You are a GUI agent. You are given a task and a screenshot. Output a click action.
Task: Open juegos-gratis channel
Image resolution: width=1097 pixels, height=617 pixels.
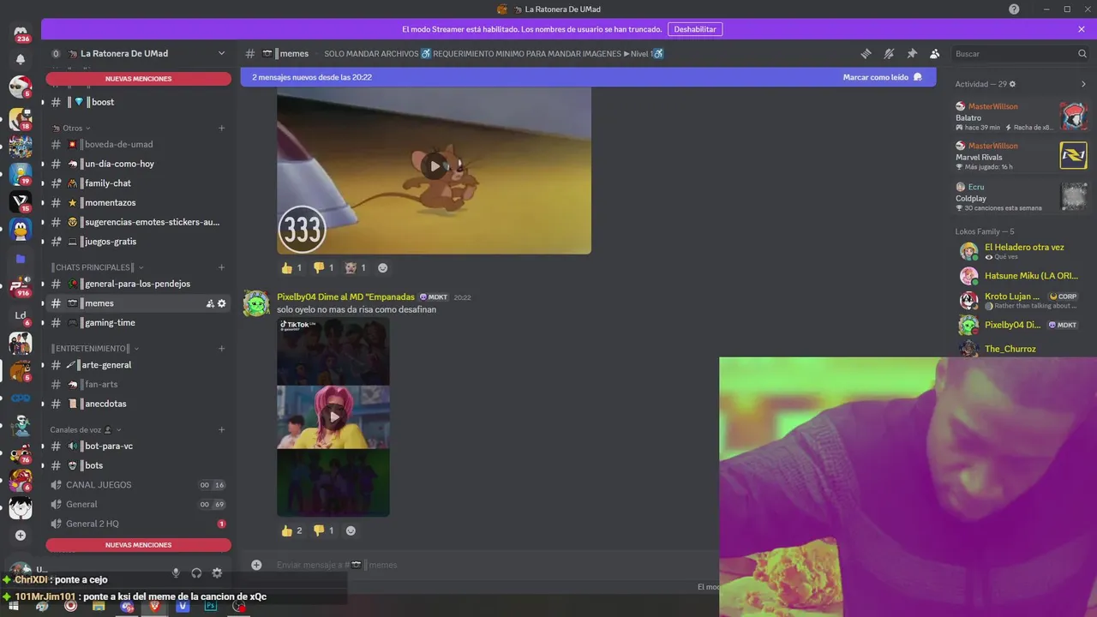(x=138, y=242)
